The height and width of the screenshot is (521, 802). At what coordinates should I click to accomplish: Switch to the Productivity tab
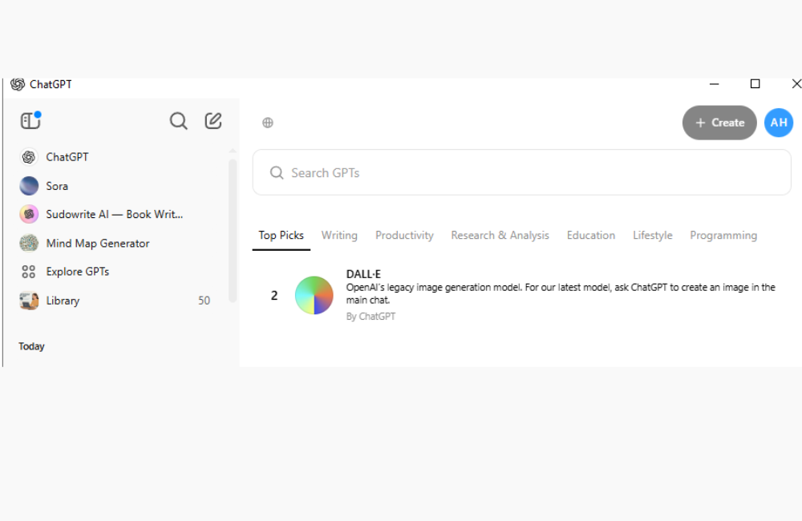tap(404, 235)
